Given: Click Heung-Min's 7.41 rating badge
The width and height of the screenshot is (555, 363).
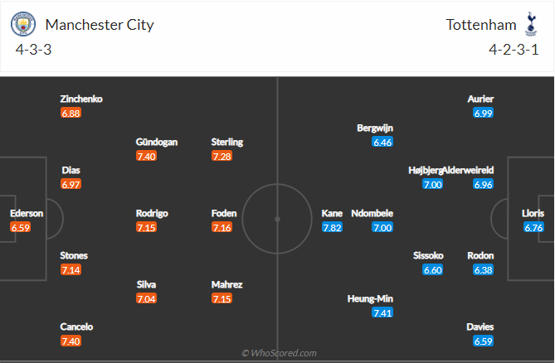Looking at the screenshot, I should [383, 312].
